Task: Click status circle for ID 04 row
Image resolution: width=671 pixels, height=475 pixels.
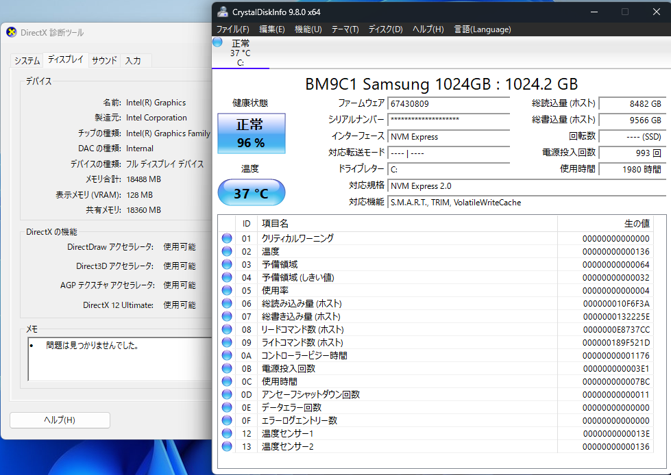Action: coord(227,277)
